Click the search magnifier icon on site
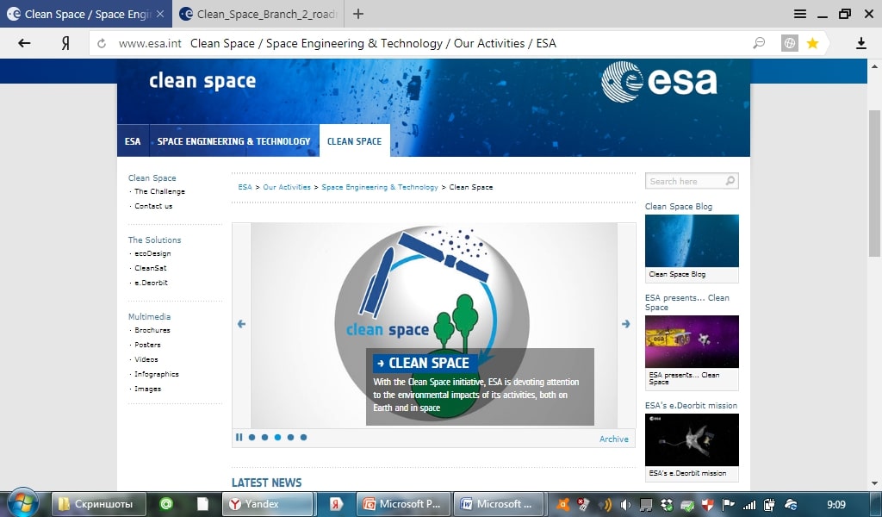882x517 pixels. (730, 181)
